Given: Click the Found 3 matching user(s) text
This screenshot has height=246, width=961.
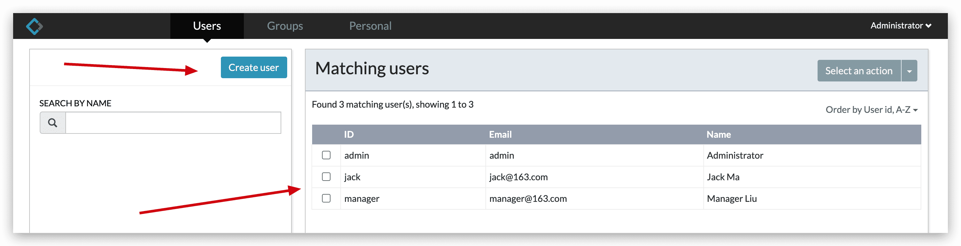Looking at the screenshot, I should pyautogui.click(x=393, y=104).
